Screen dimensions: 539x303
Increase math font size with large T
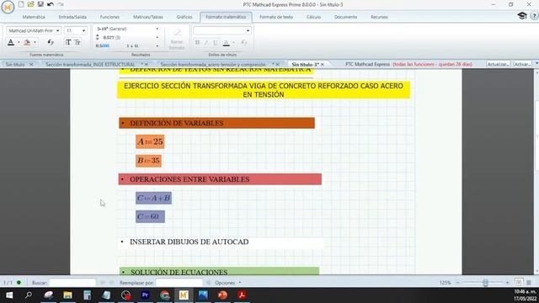coord(68,42)
